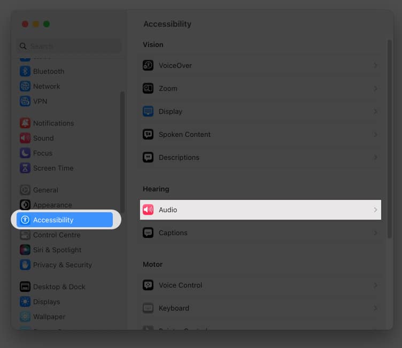Expand VoiceOver row chevron
The width and height of the screenshot is (402, 348).
click(375, 65)
